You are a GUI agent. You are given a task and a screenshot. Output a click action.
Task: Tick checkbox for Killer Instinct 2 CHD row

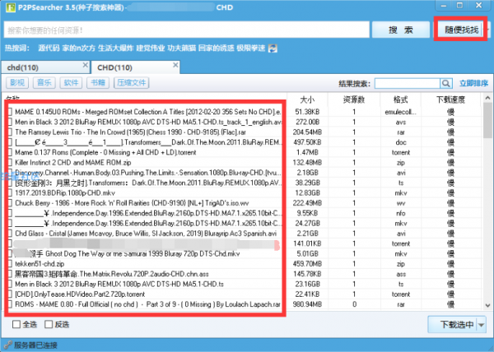10,162
